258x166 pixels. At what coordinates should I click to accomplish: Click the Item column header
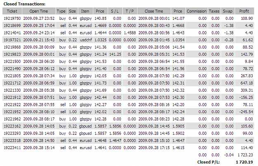[85, 11]
